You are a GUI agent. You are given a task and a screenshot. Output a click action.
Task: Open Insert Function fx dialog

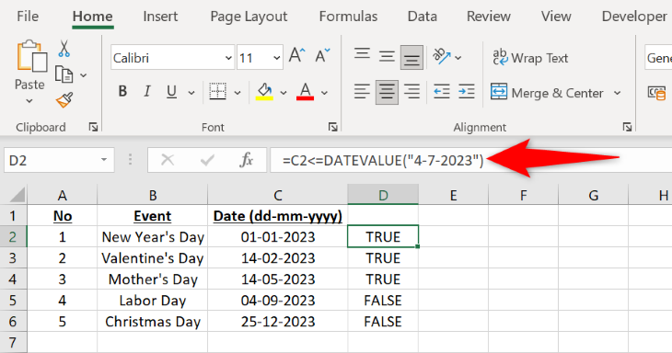247,160
